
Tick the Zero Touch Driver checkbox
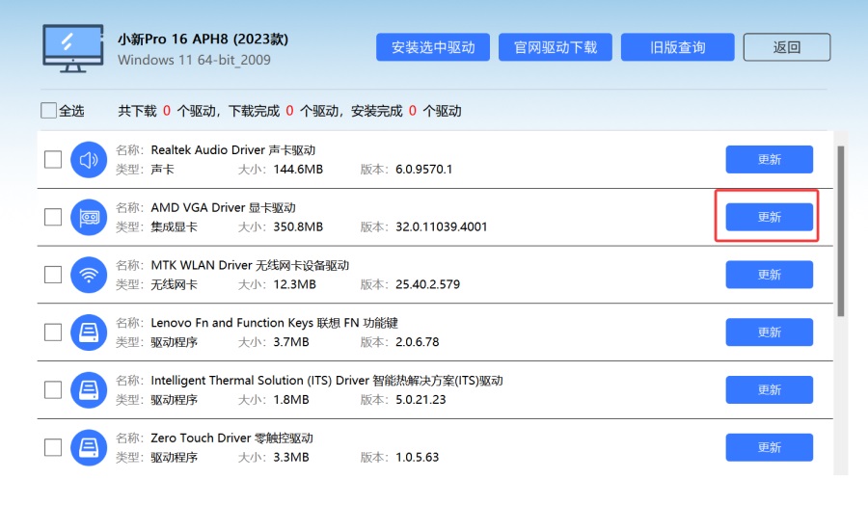(53, 447)
